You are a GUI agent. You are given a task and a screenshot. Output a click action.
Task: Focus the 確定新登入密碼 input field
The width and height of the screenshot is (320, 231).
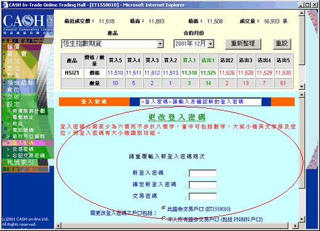pos(202,185)
